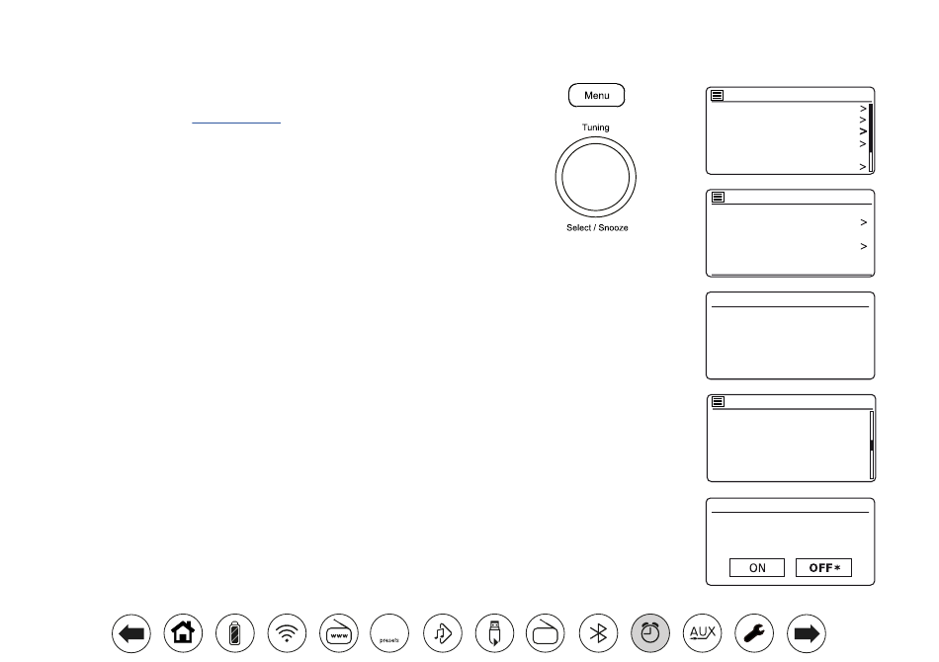Open the USB playback icon

click(x=494, y=633)
